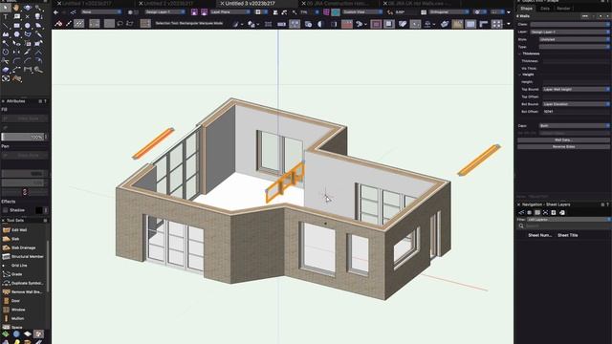Viewport: 612px width, 344px height.
Task: Select the Line tool
Action: point(6,26)
